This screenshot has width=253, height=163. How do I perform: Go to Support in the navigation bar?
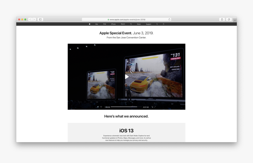[x=149, y=24]
